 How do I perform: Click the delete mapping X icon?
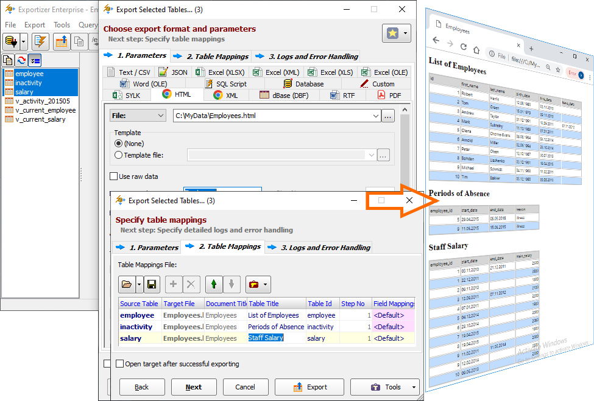point(191,284)
